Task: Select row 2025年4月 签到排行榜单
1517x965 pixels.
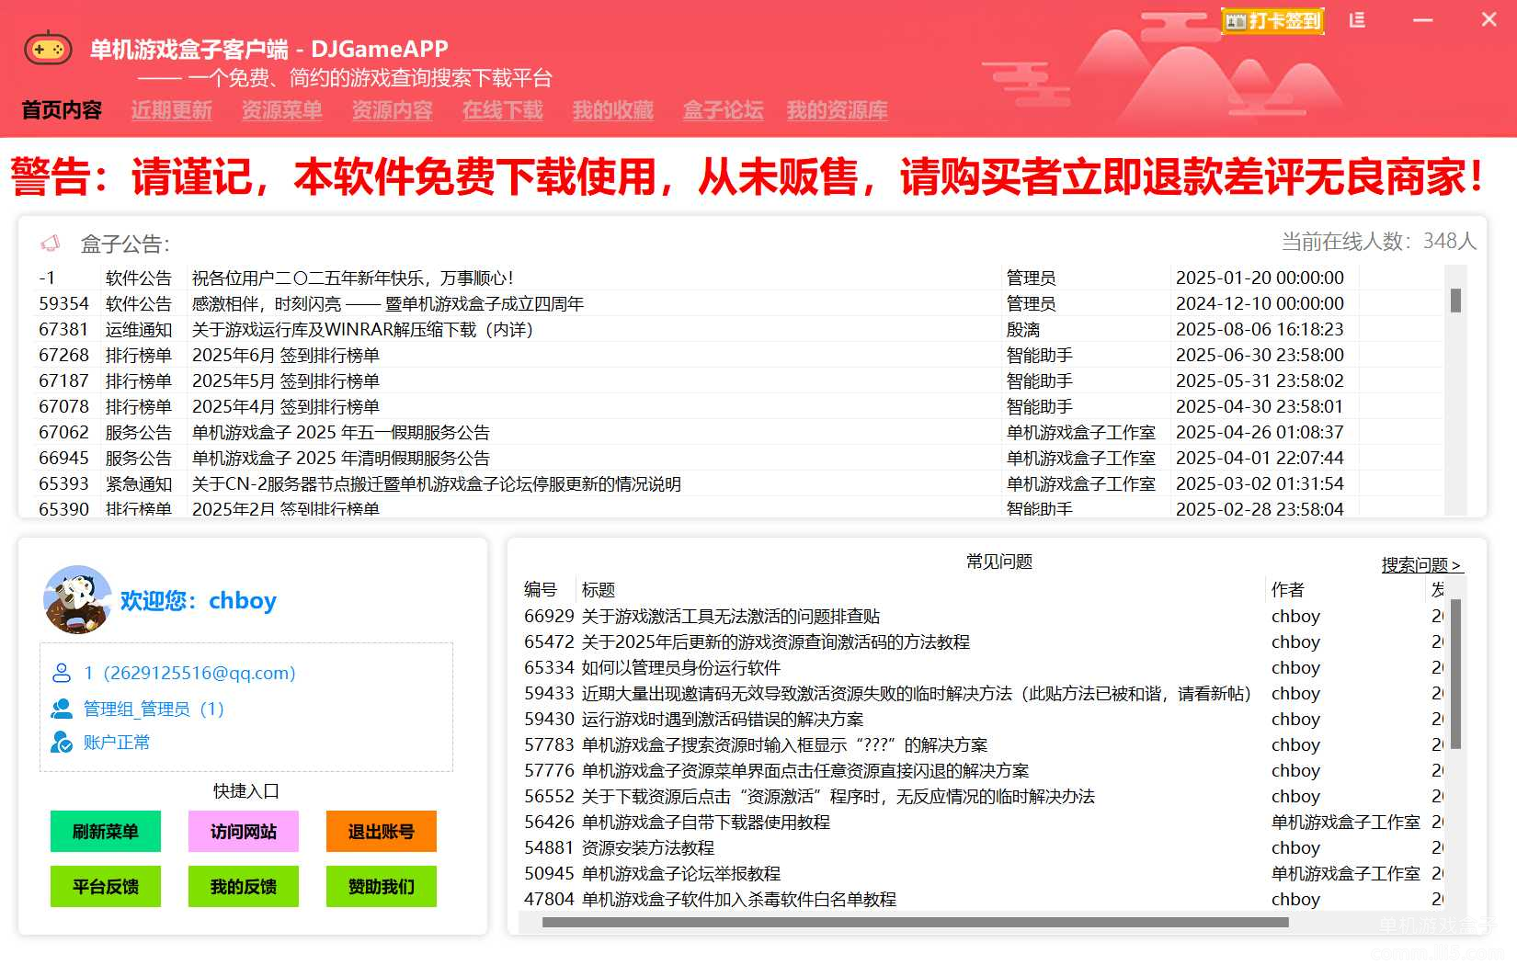Action: coord(739,406)
